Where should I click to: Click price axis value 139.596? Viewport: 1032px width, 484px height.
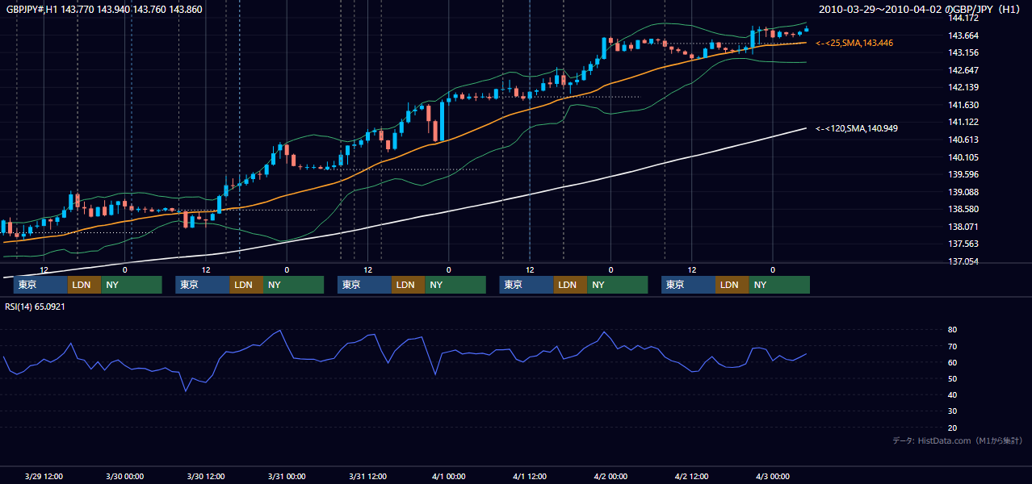[x=965, y=174]
